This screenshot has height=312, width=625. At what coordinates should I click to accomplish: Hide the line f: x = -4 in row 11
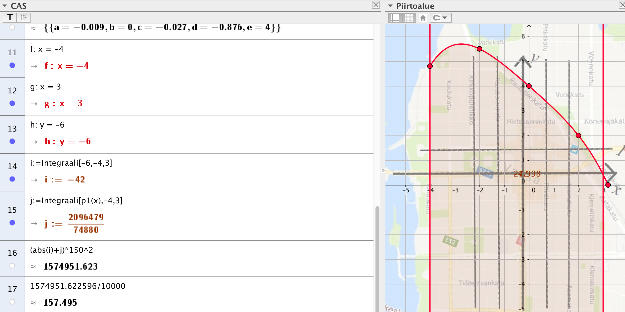(12, 65)
